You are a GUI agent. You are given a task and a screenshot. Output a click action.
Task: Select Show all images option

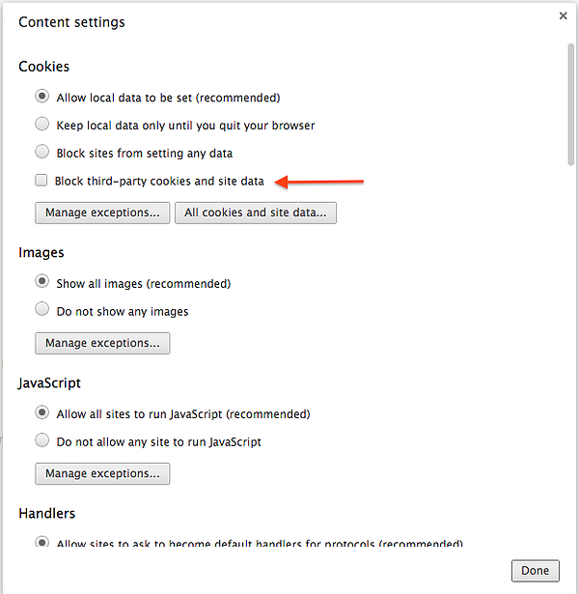(x=41, y=283)
